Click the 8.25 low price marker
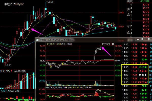 click(x=9, y=65)
